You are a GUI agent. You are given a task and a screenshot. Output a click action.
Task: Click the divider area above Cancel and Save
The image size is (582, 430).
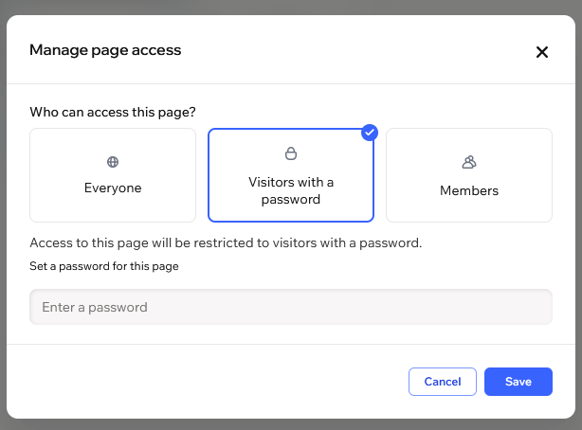coord(291,344)
